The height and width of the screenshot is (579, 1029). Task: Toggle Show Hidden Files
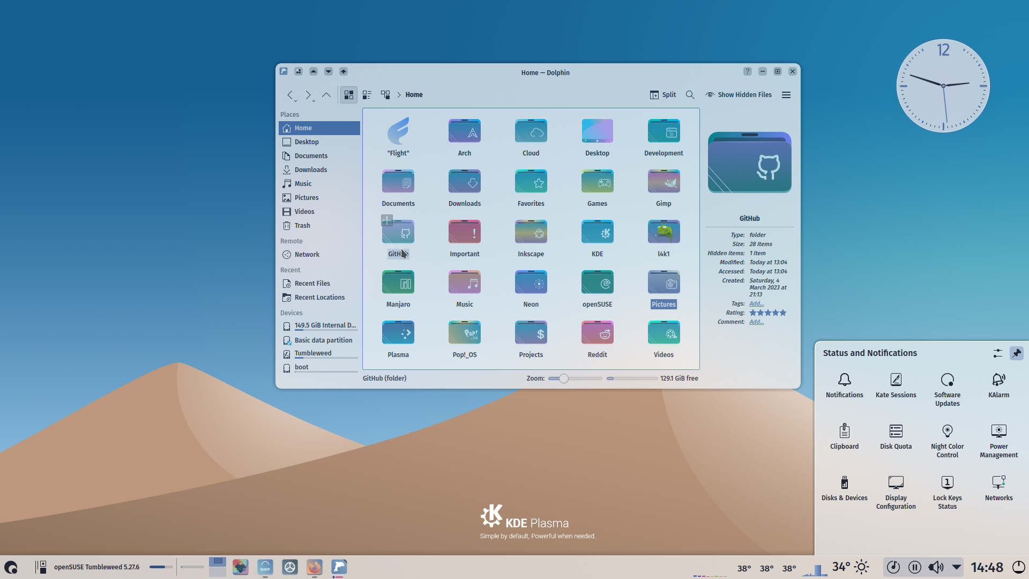739,95
